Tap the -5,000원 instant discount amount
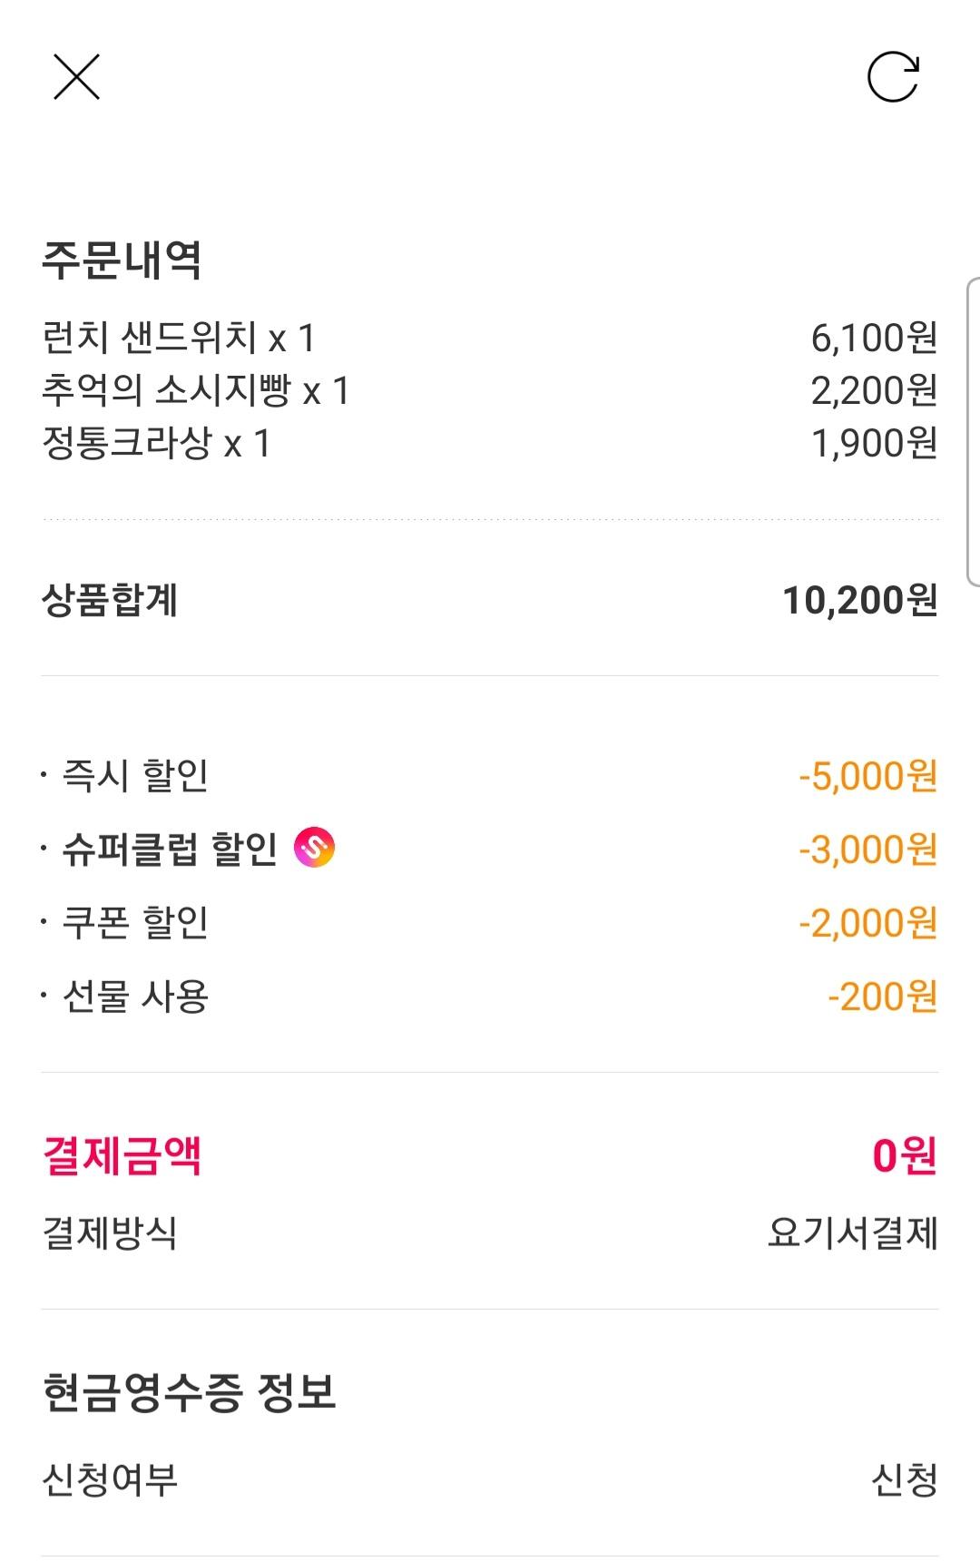This screenshot has width=980, height=1562. (x=867, y=777)
